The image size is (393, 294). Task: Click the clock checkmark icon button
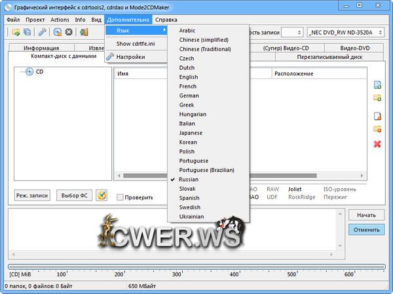coord(102,195)
